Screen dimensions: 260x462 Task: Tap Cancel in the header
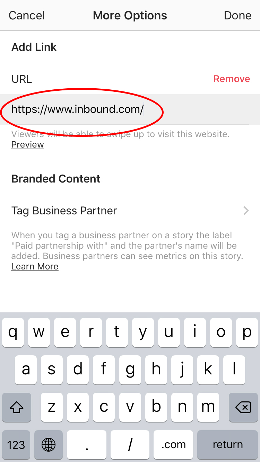pyautogui.click(x=27, y=16)
